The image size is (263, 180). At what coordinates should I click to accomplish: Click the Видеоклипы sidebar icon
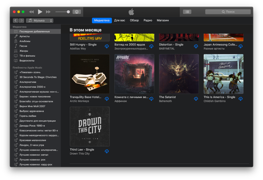tap(16, 60)
